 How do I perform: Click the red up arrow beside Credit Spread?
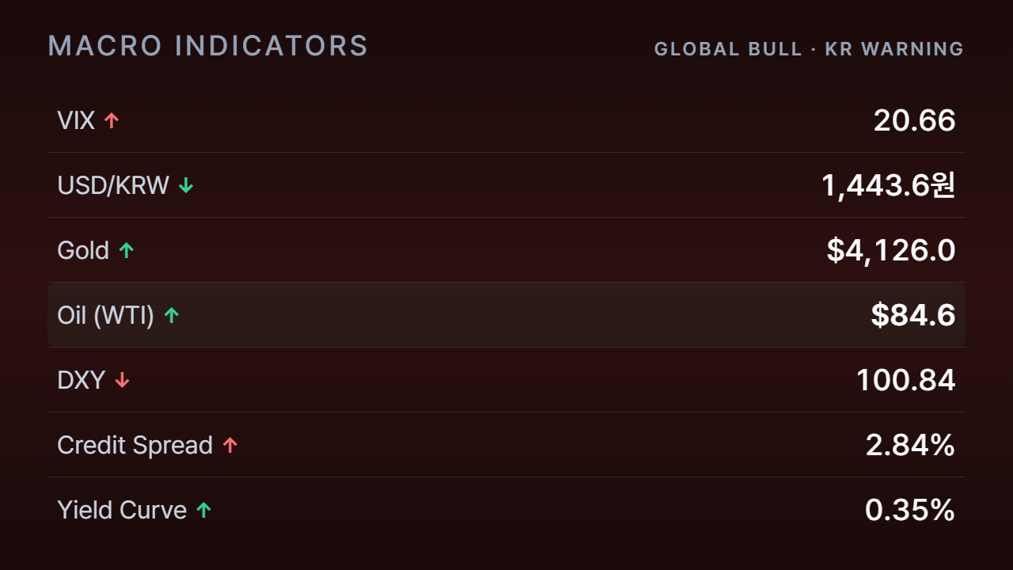click(x=230, y=445)
